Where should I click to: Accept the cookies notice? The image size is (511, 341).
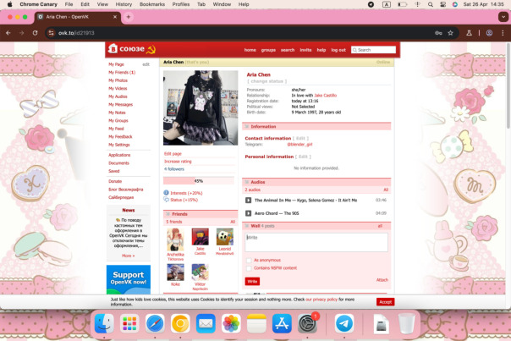click(386, 302)
